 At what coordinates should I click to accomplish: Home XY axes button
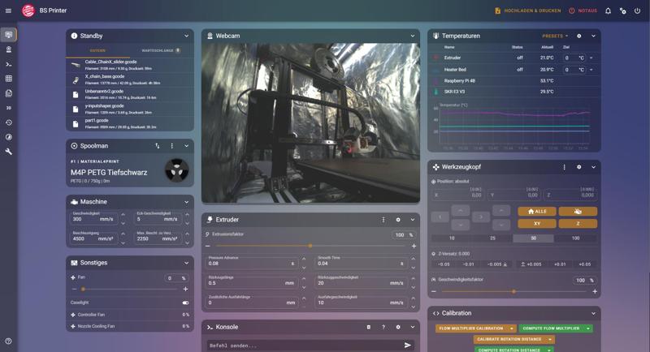537,223
